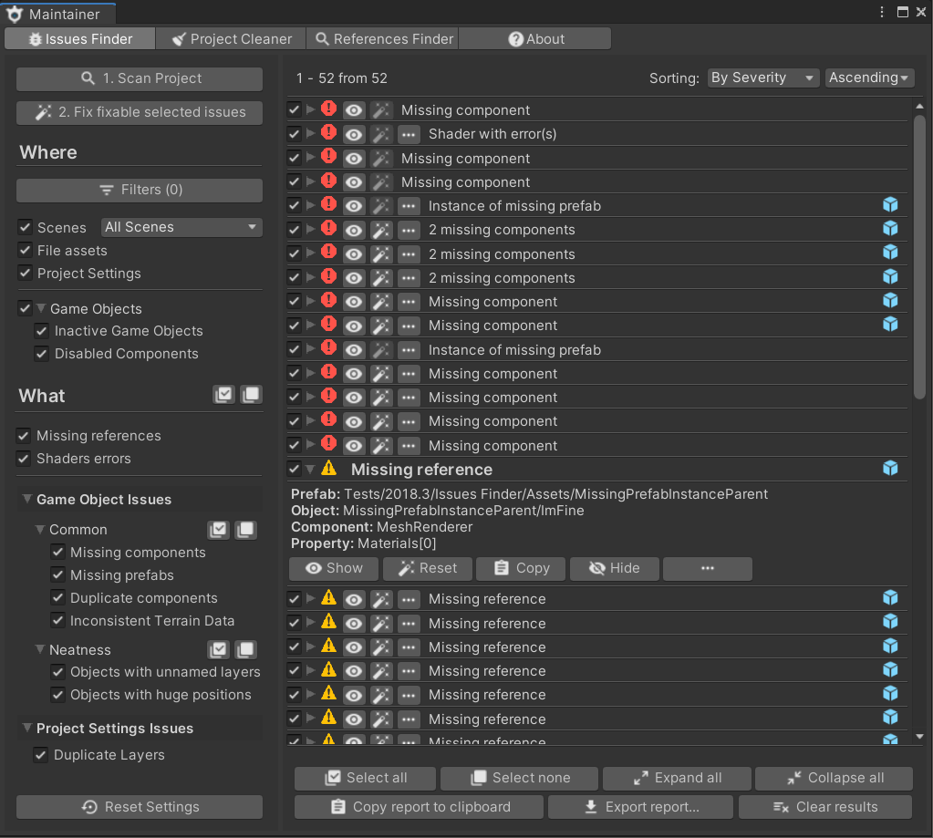Screen dimensions: 933x838
Task: Click Reset Settings
Action: [140, 806]
